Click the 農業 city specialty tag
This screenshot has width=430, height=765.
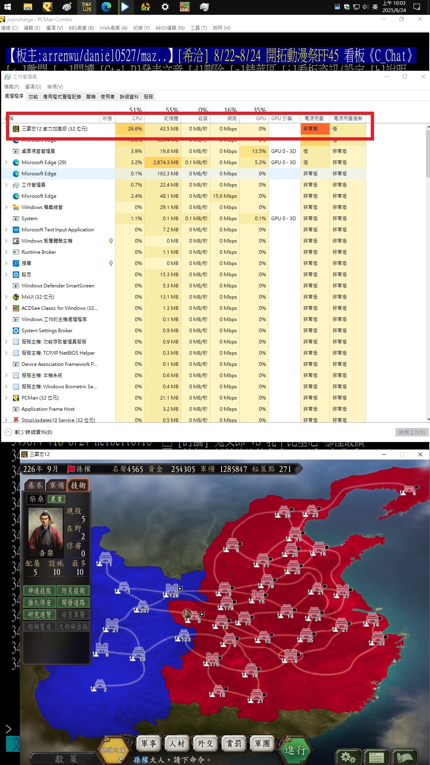coord(56,499)
